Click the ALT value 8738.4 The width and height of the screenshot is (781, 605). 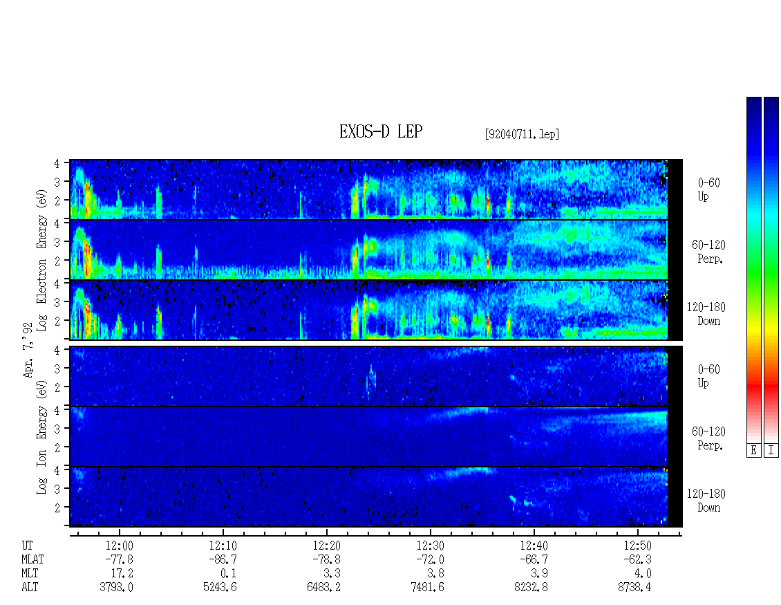point(634,587)
